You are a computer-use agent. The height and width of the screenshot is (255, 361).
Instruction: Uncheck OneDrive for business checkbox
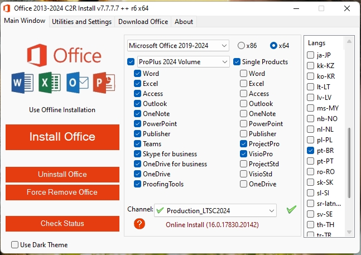point(137,164)
